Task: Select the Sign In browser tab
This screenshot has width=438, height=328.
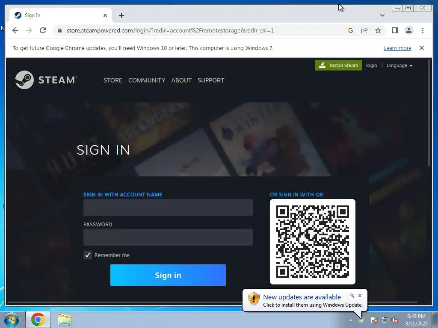Action: click(x=61, y=15)
